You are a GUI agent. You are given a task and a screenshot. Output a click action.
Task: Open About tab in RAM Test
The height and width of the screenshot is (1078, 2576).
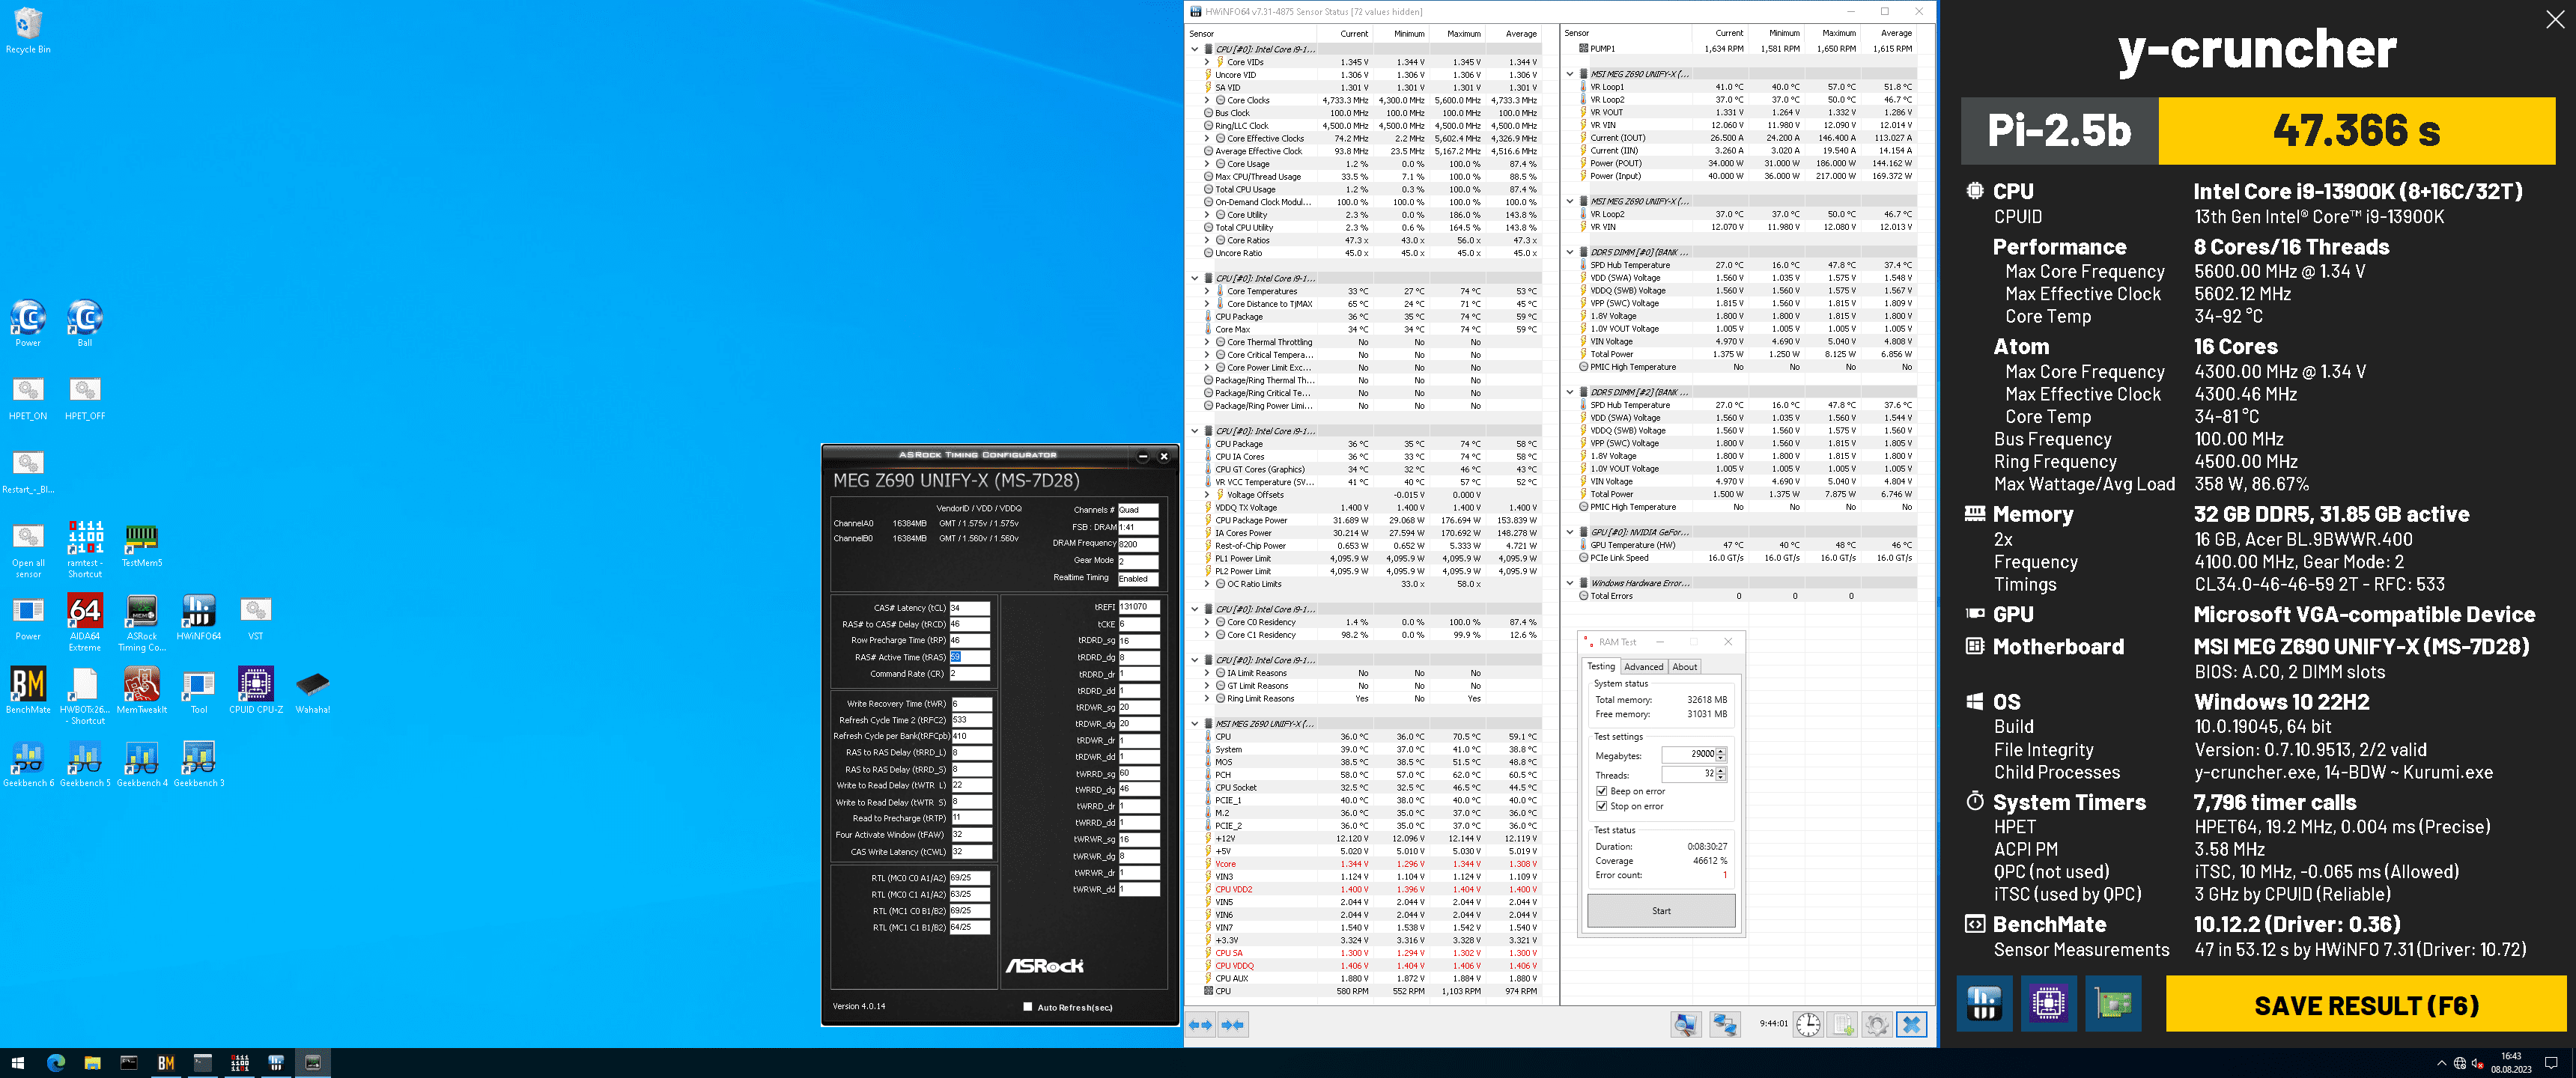[x=1684, y=667]
